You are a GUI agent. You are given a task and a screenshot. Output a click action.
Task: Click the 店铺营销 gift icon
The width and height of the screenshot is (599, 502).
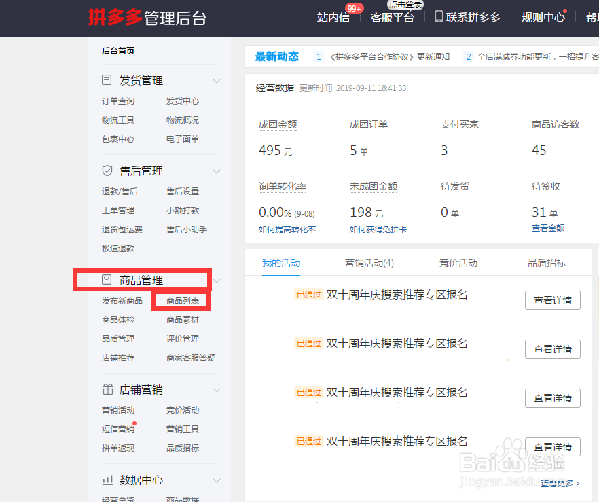pyautogui.click(x=108, y=389)
